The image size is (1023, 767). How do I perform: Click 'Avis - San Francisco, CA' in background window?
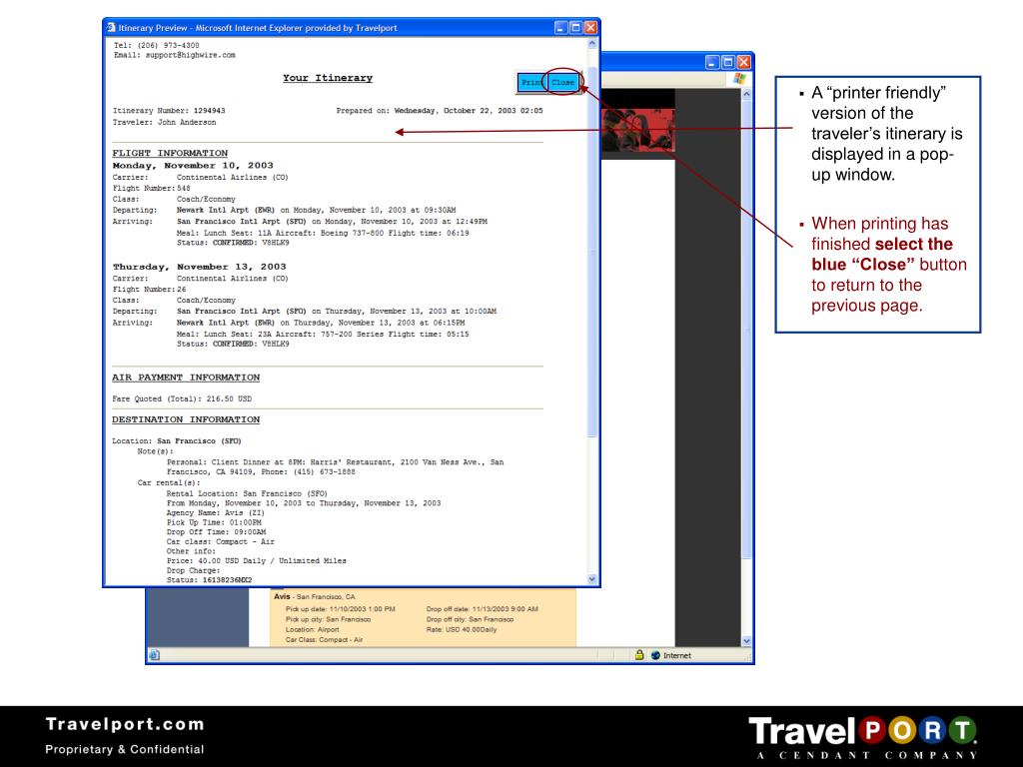(x=315, y=596)
